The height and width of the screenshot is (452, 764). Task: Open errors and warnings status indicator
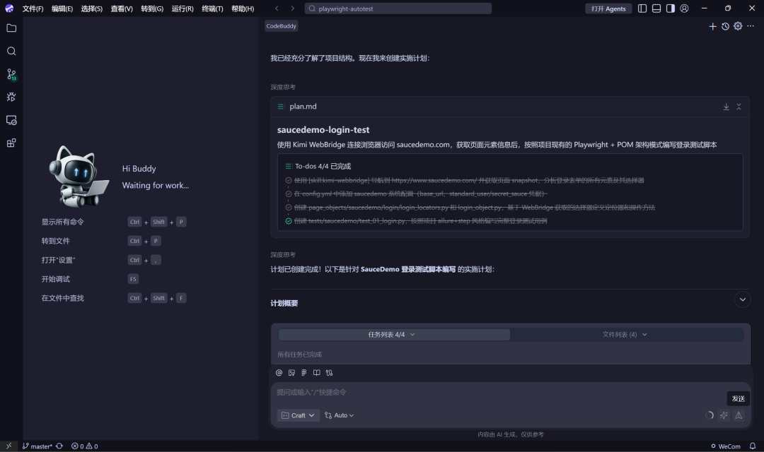84,446
